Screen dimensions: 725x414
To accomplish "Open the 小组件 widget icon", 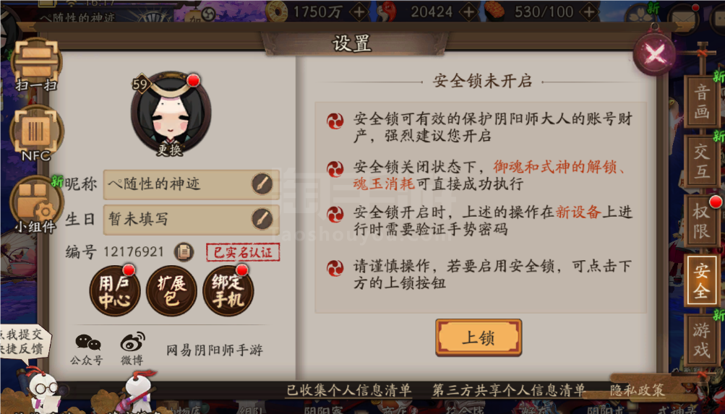I will coord(37,204).
